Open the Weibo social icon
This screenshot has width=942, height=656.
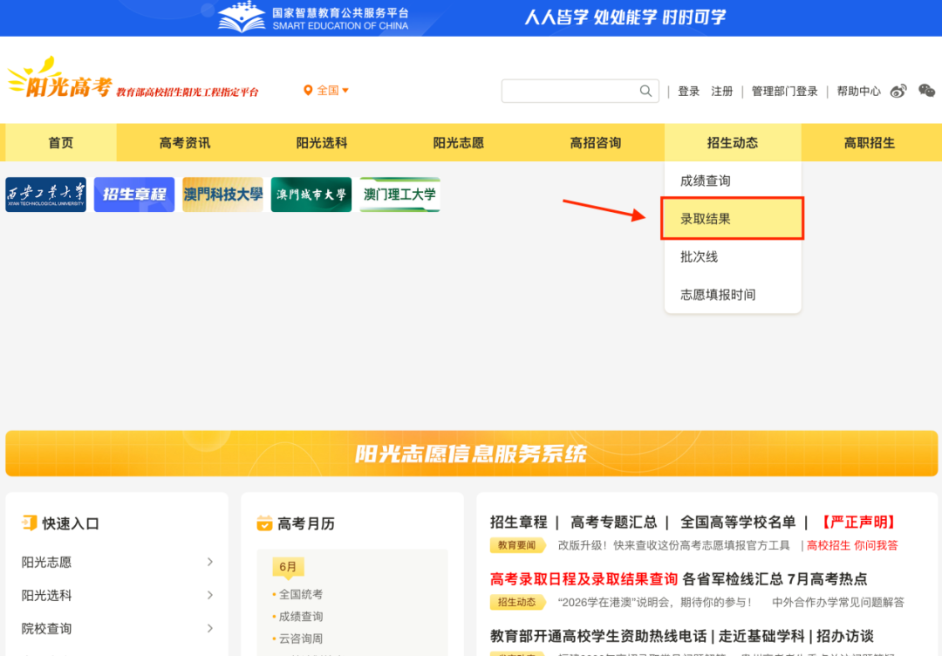point(898,92)
